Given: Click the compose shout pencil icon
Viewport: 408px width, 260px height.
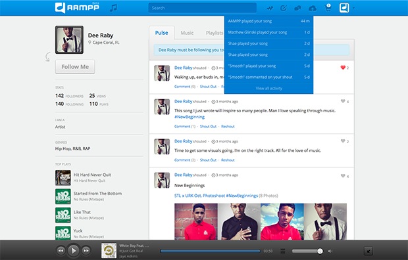Looking at the screenshot, I should click(284, 8).
